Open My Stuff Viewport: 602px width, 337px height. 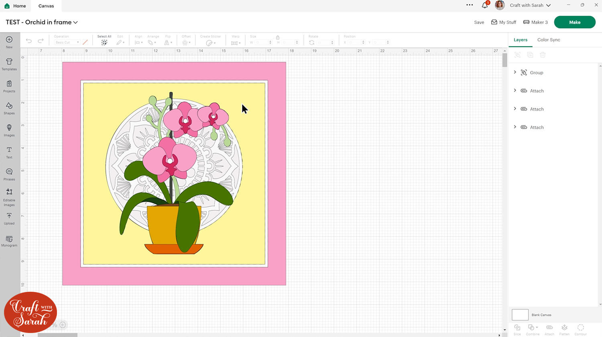coord(504,22)
